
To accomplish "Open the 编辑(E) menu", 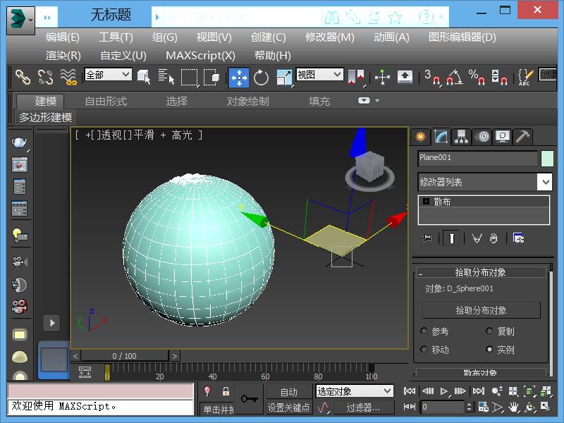I will click(x=63, y=37).
